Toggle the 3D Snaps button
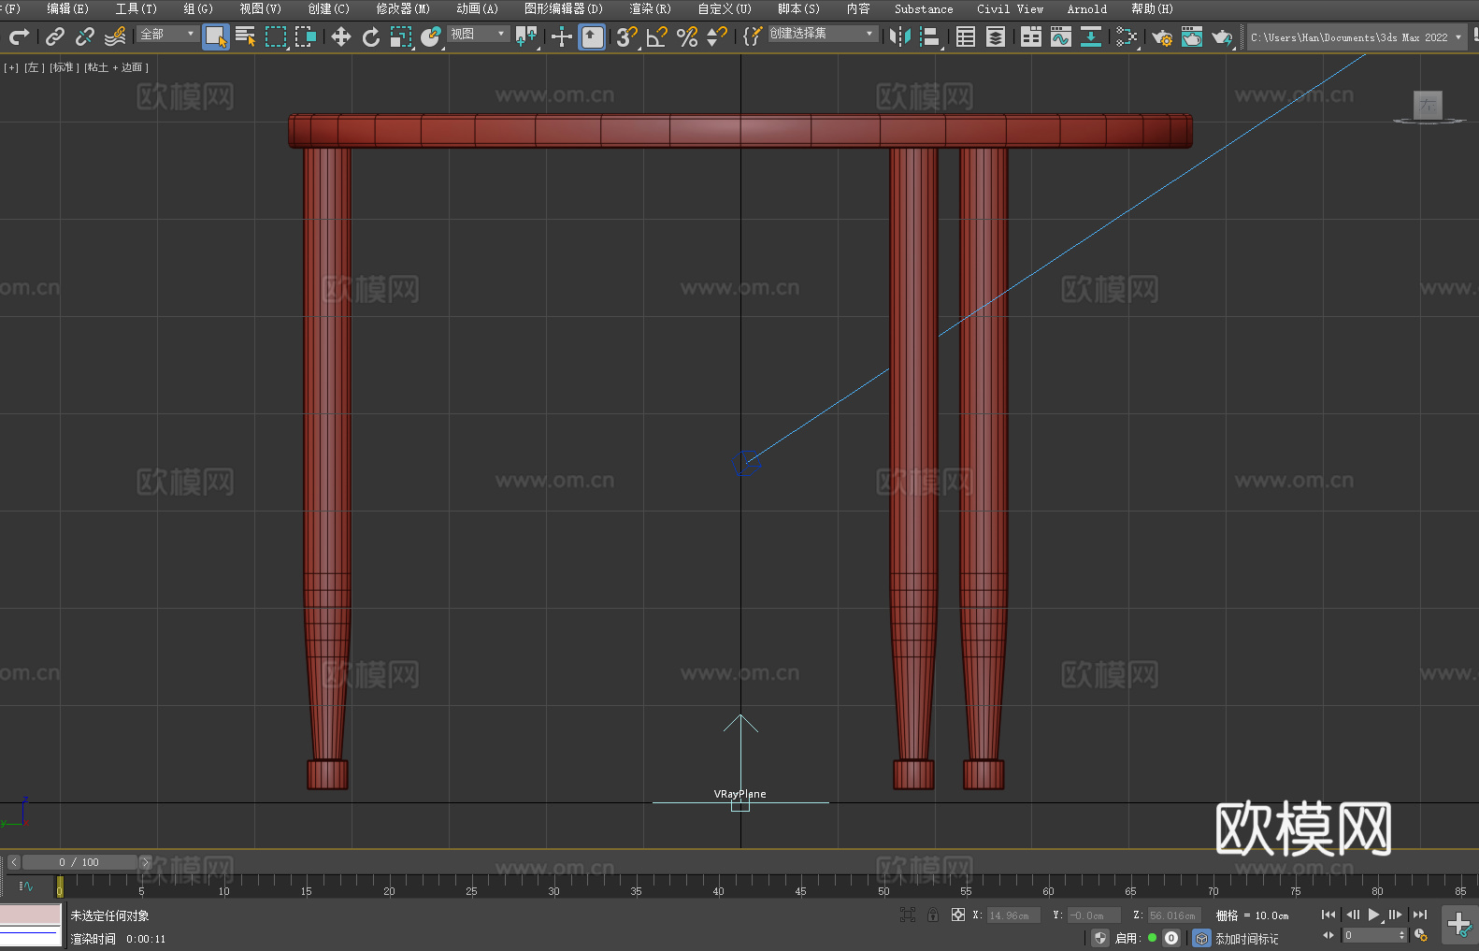Viewport: 1479px width, 951px height. click(627, 36)
